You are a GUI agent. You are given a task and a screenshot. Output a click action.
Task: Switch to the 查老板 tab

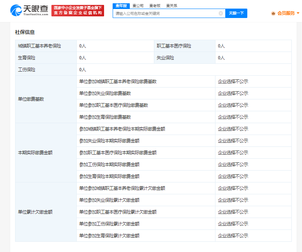[x=155, y=5]
